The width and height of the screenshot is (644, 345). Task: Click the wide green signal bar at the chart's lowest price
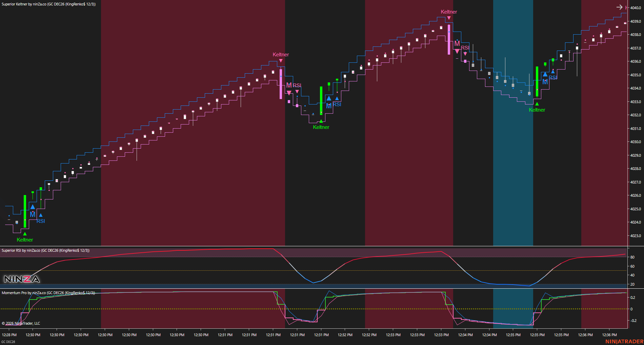coord(25,211)
